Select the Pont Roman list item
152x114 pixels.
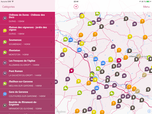pyautogui.click(x=27, y=73)
